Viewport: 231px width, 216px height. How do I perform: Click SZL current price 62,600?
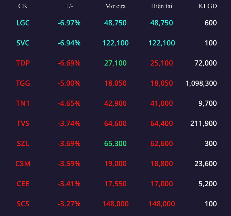click(x=162, y=143)
